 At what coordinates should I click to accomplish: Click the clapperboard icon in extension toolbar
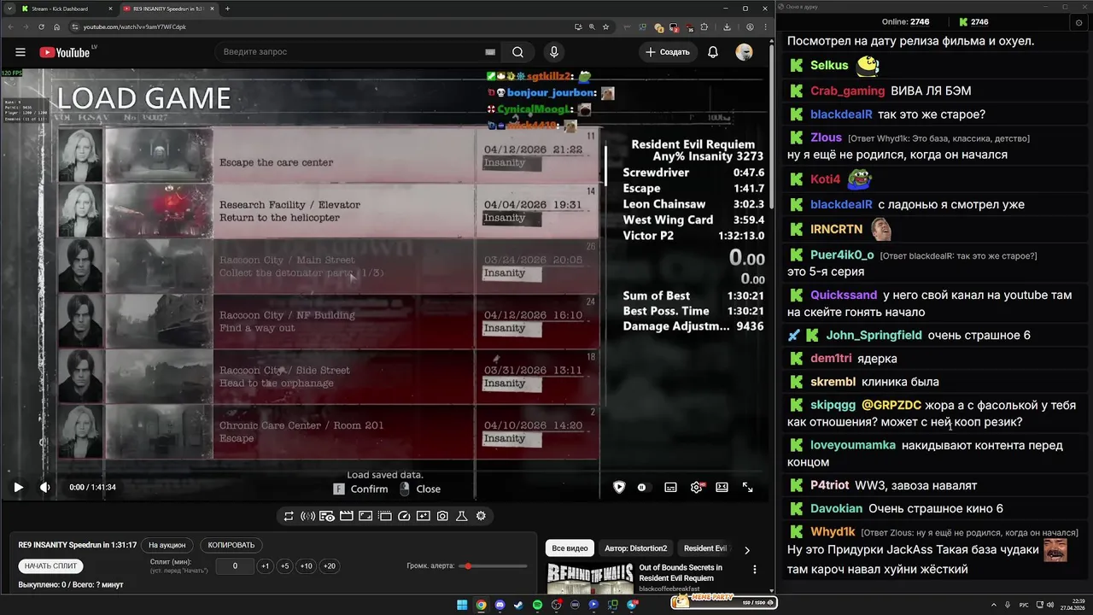coord(346,516)
